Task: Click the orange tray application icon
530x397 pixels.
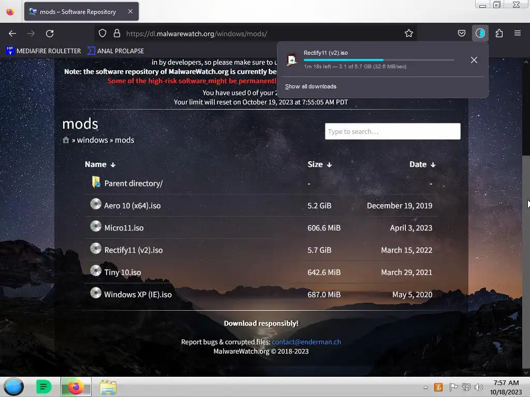Action: click(x=438, y=387)
